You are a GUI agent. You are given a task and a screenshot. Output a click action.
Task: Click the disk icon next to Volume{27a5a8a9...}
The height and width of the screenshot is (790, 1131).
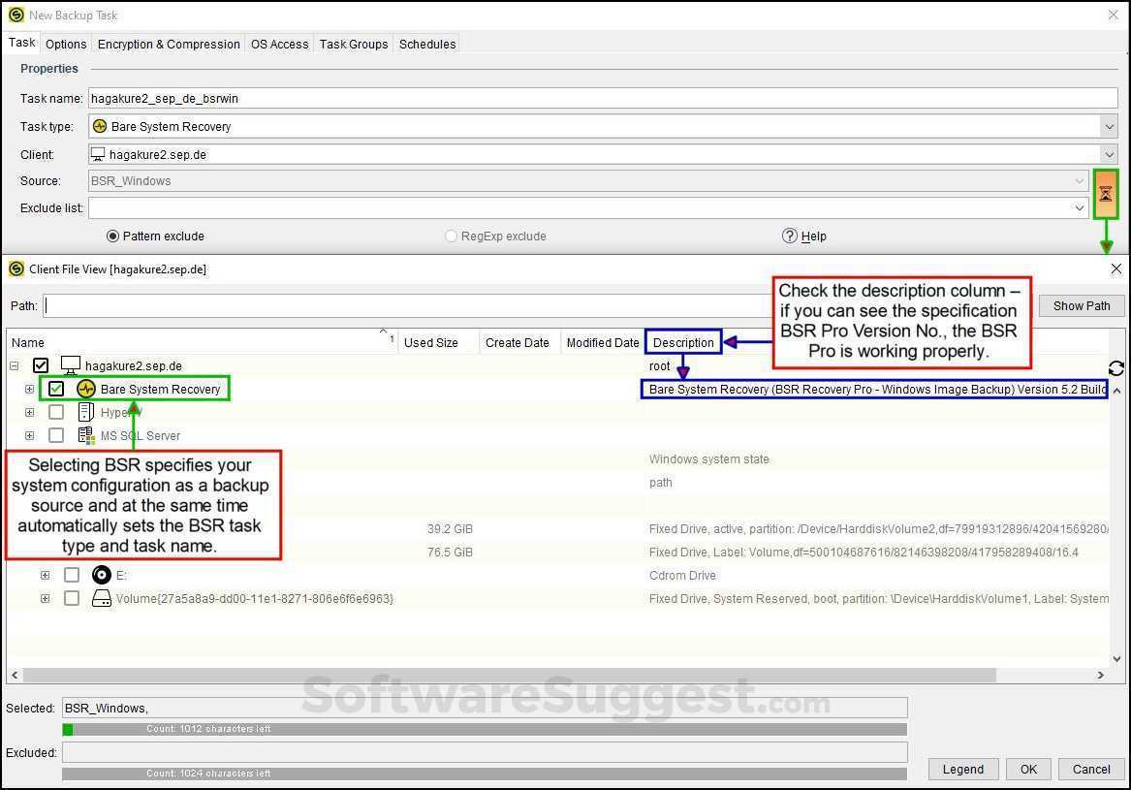pyautogui.click(x=102, y=598)
